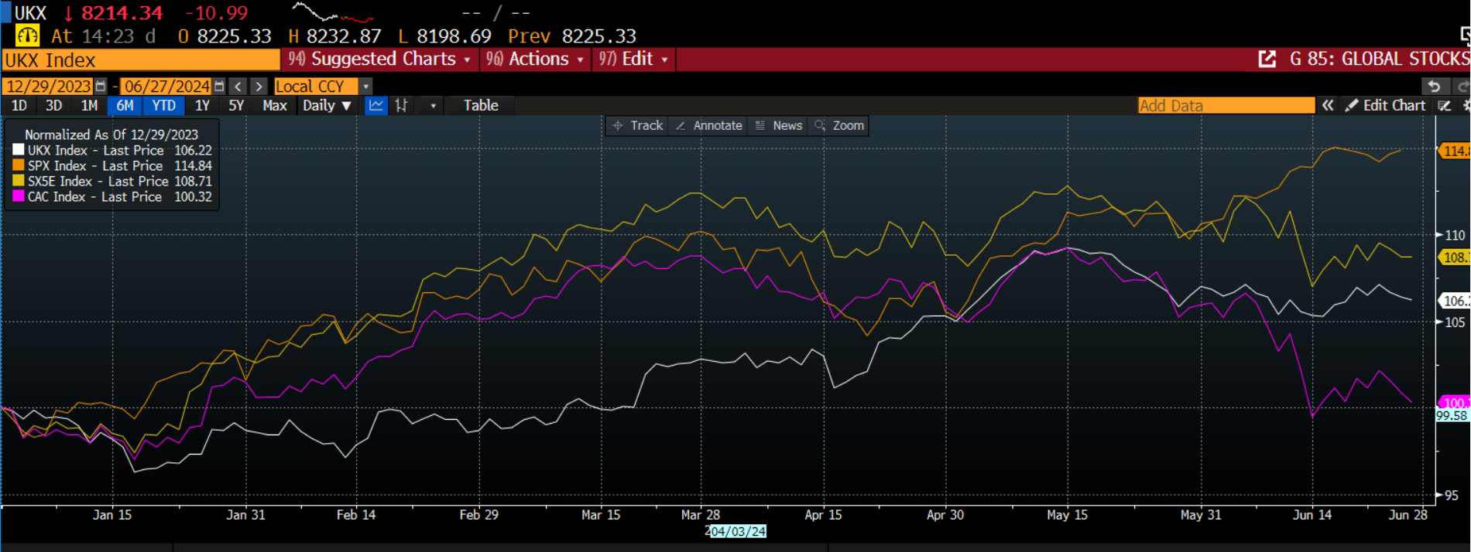Viewport: 1471px width, 552px height.
Task: Open the chart type options dropdown arrow
Action: [433, 106]
